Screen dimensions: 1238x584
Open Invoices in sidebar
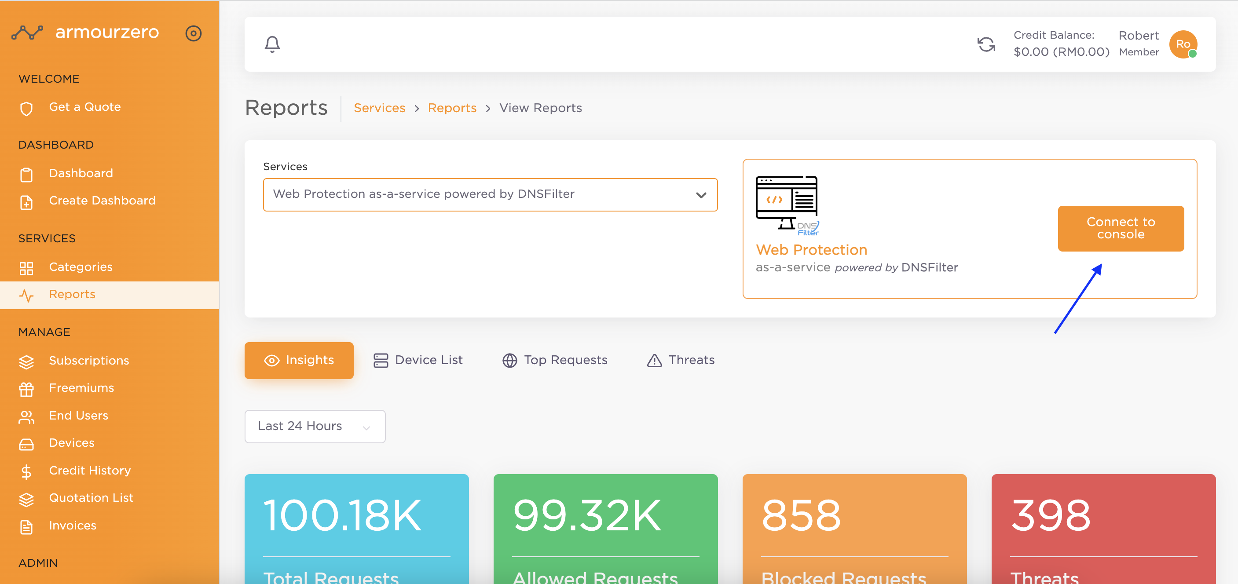point(110,526)
